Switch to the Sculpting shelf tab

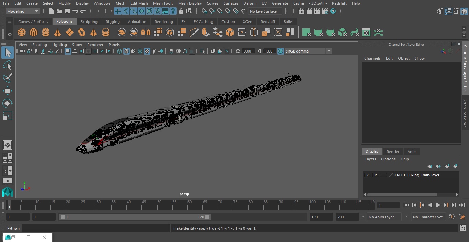pyautogui.click(x=89, y=22)
